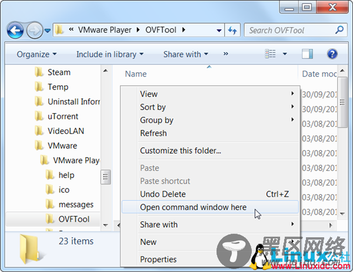Screen dimensions: 353x272
Task: Open recent pages dropdown beside navigation arrows
Action: point(47,30)
